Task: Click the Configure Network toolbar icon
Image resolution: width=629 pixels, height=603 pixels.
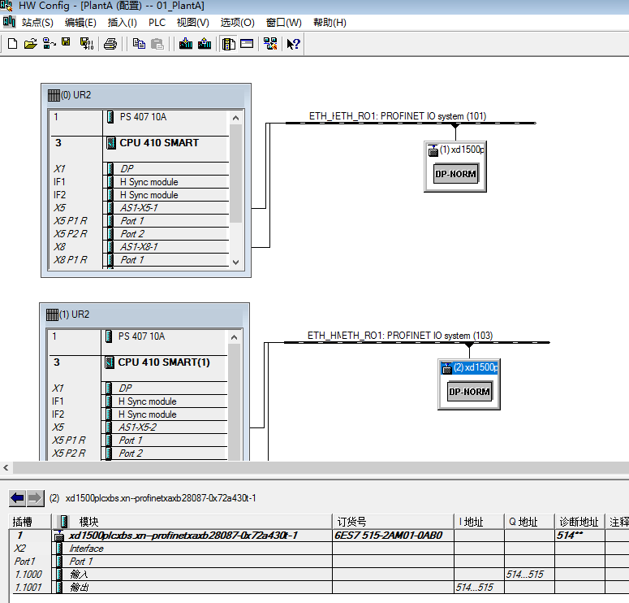Action: pos(270,44)
